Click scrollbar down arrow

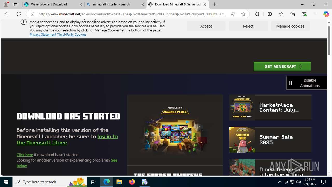click(x=329, y=172)
